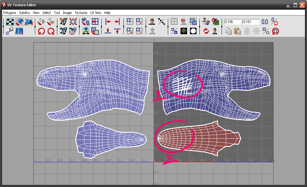
Task: Click the paste clipboard icon
Action: (x=237, y=31)
